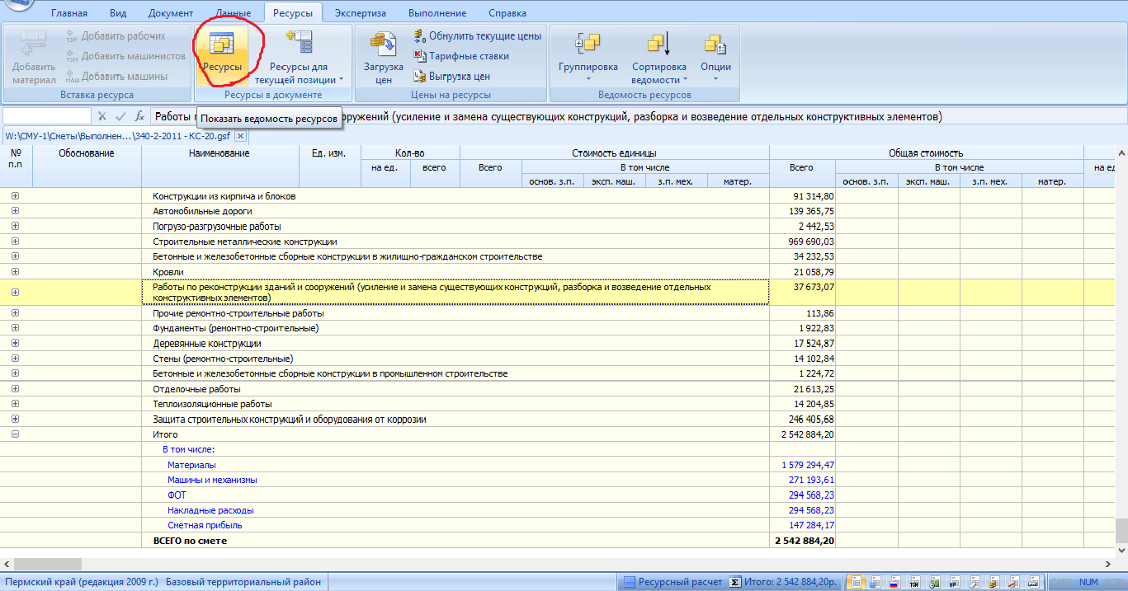
Task: Click the formula bar text field
Action: click(x=627, y=117)
